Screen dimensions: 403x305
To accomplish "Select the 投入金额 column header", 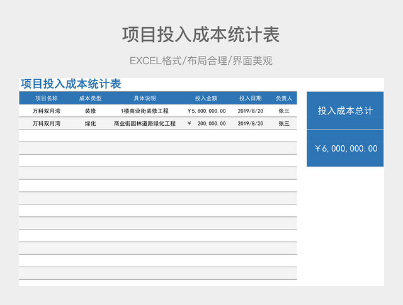I will [x=206, y=98].
